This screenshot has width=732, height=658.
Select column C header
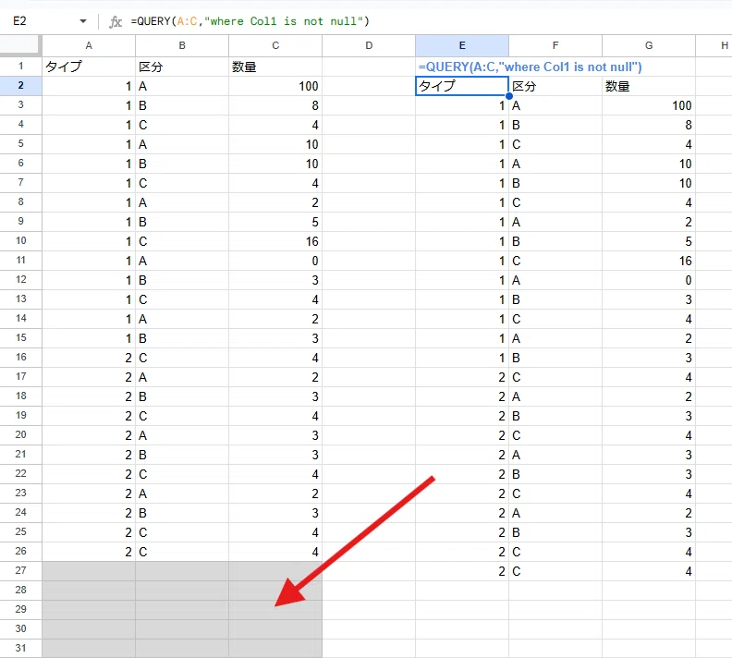[275, 45]
